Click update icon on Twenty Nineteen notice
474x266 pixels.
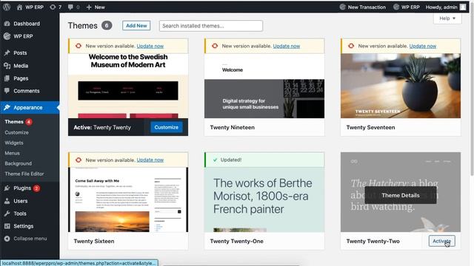click(215, 46)
